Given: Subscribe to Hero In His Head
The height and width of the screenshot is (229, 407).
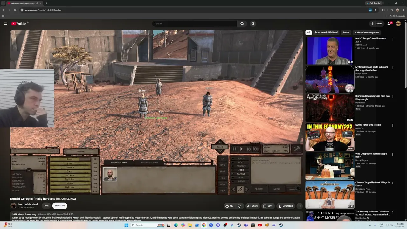Looking at the screenshot, I should (60, 206).
